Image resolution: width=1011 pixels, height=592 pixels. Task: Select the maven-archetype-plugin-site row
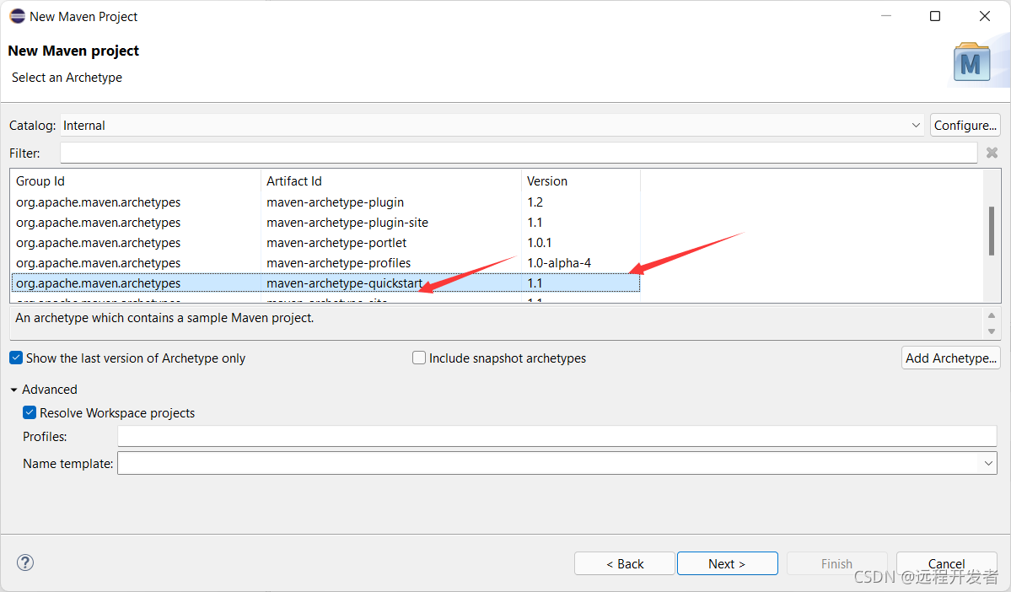click(x=325, y=223)
